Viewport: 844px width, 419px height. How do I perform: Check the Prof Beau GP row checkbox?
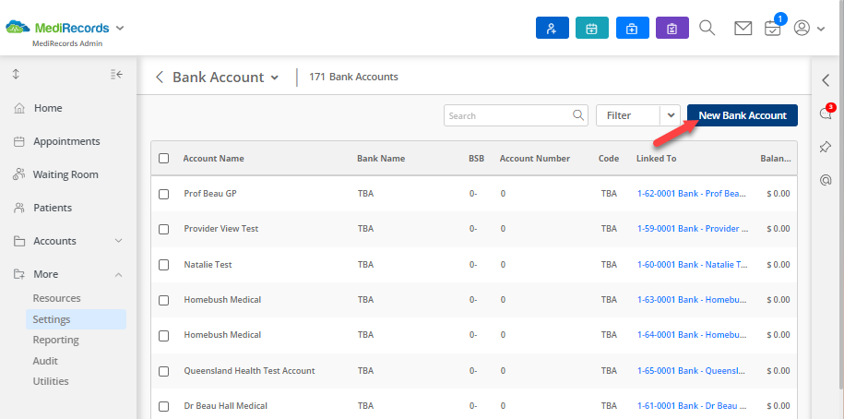(163, 194)
